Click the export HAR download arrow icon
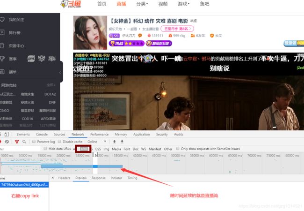This screenshot has height=211, width=304. point(122,142)
